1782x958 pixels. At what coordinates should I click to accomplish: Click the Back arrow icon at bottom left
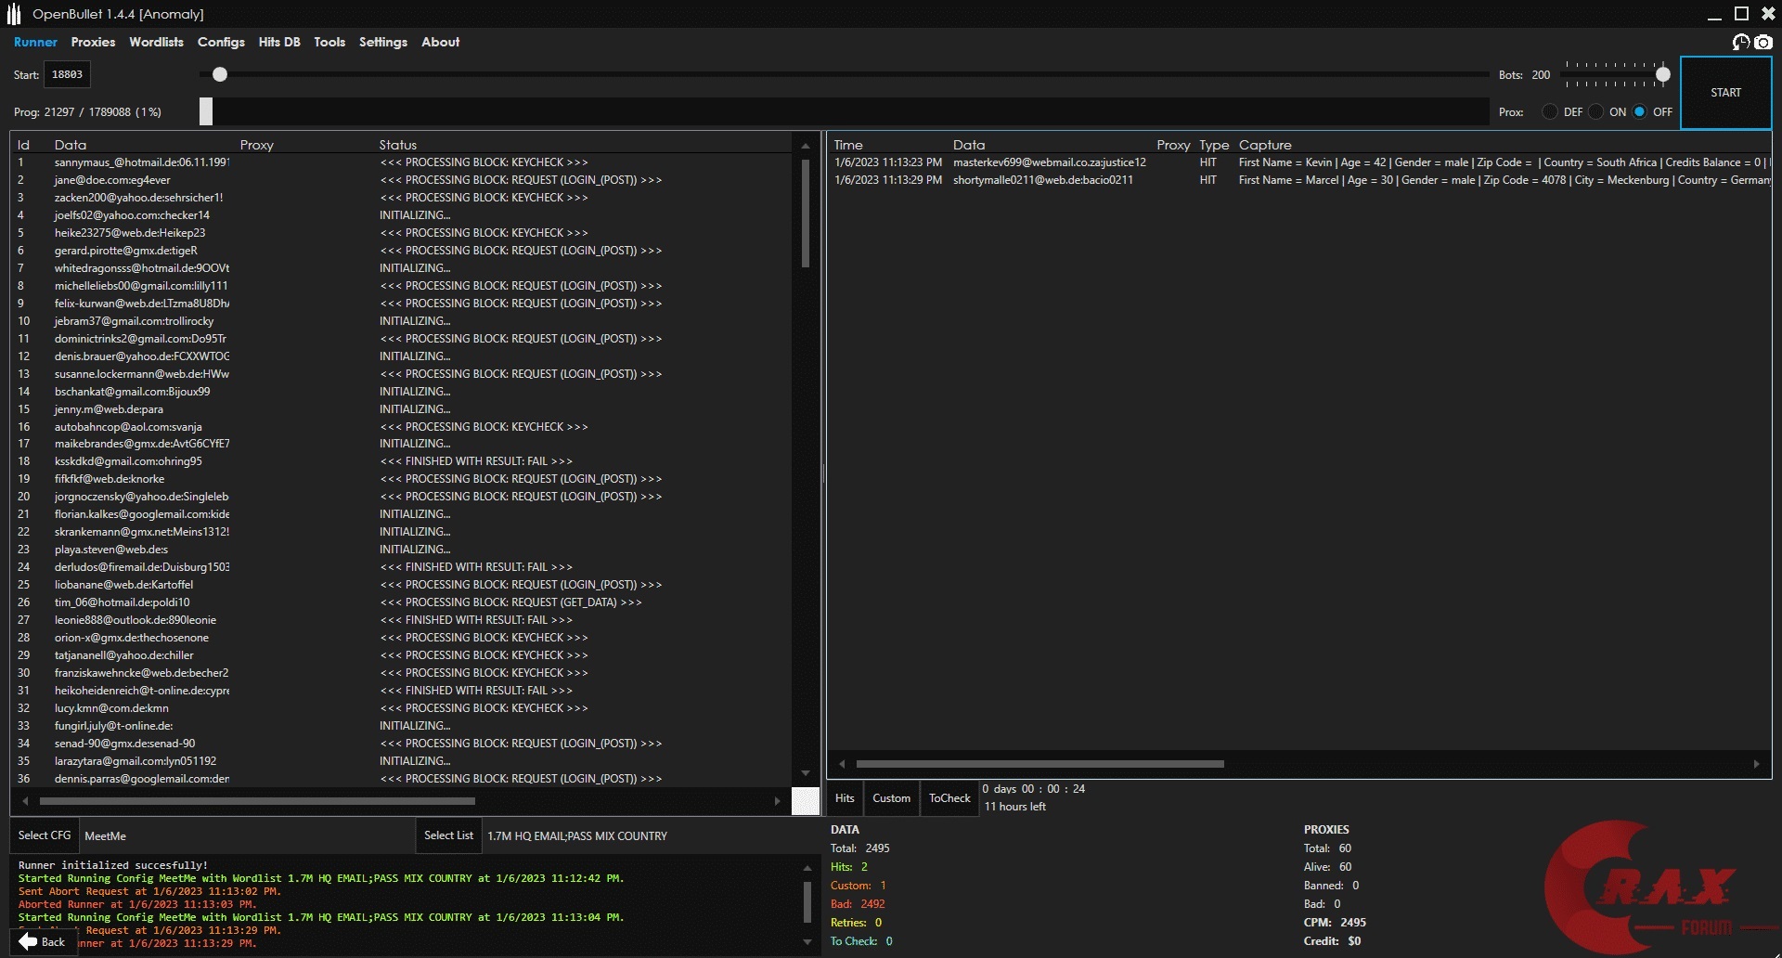coord(28,941)
